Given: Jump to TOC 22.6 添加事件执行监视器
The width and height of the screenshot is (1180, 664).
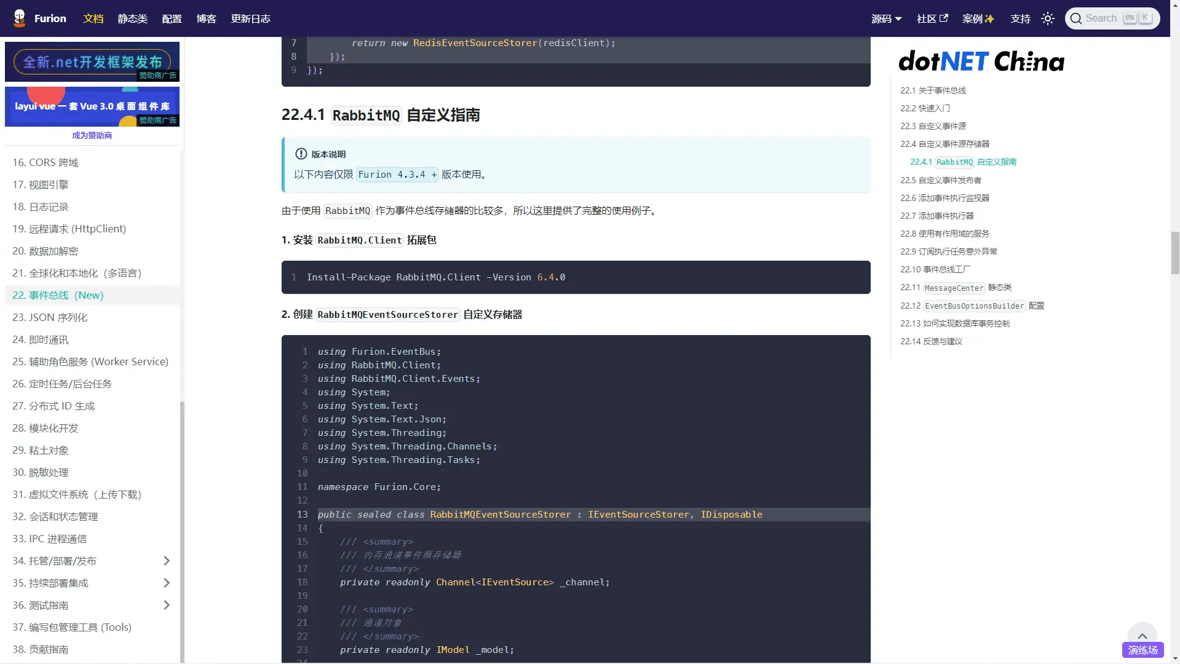Looking at the screenshot, I should [944, 198].
